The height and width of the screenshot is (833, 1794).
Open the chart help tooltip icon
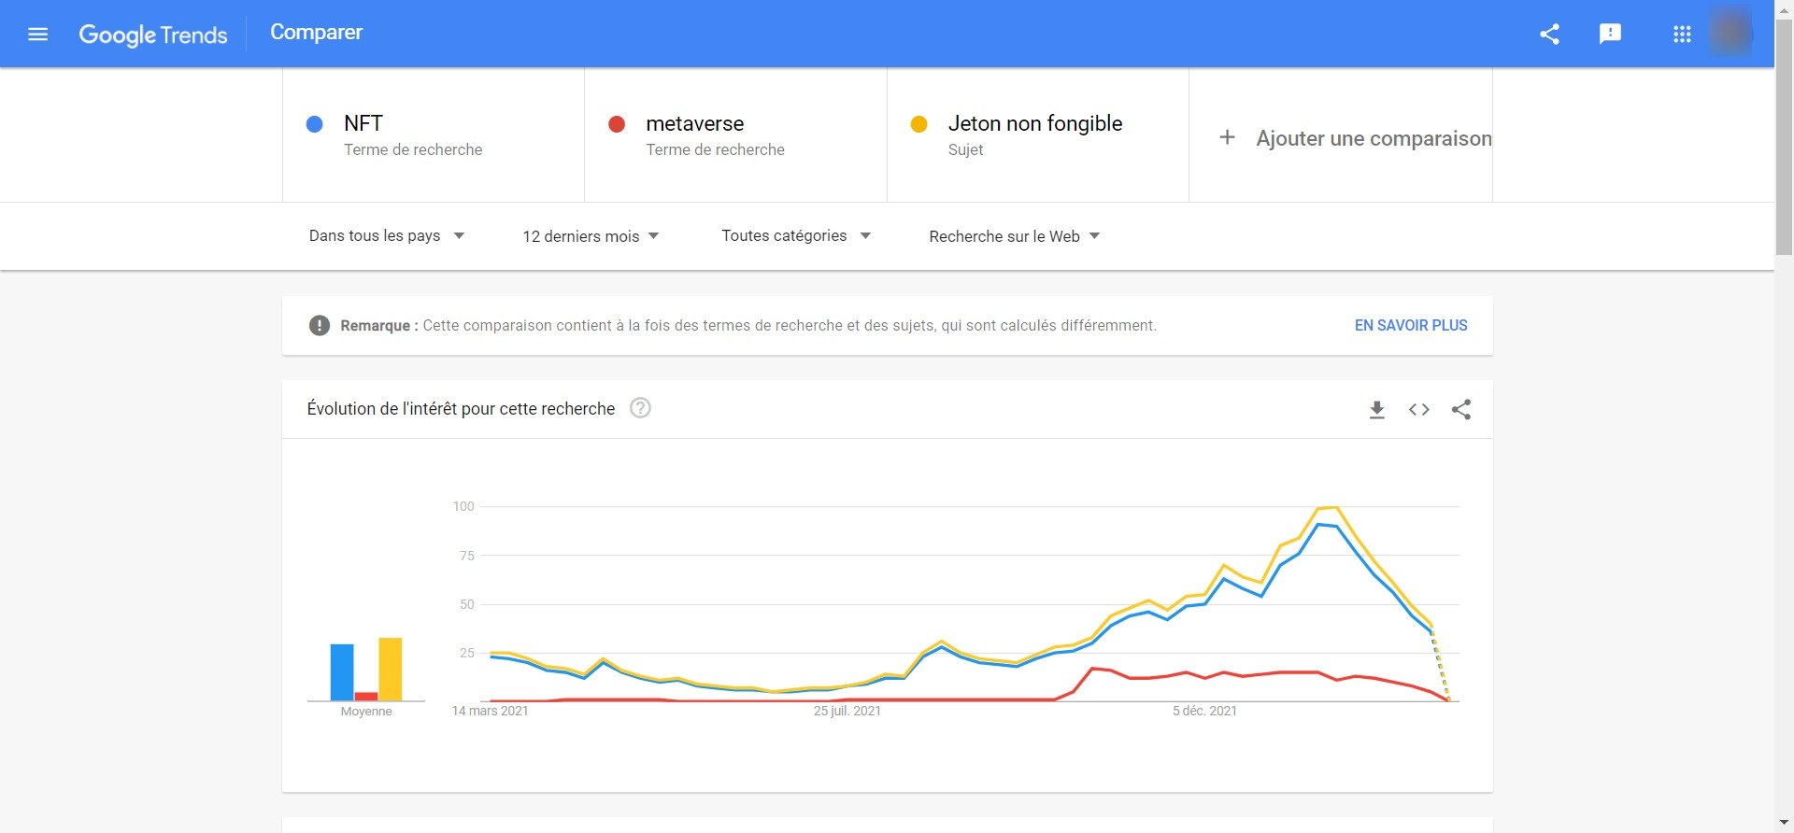click(641, 408)
